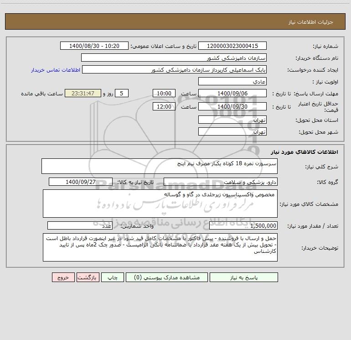Click the countdown timer 23:31:47

coord(83,93)
